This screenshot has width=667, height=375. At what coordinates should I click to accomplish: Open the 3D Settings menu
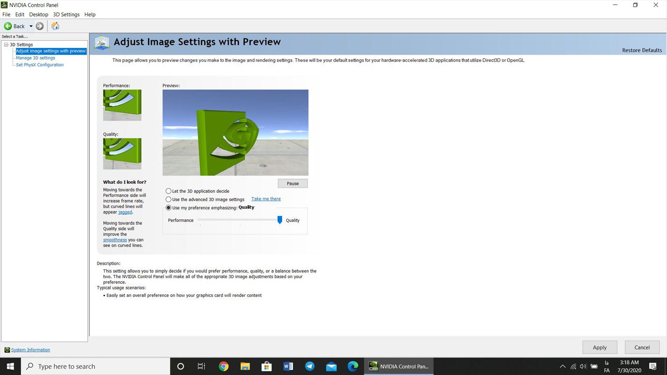(x=66, y=15)
